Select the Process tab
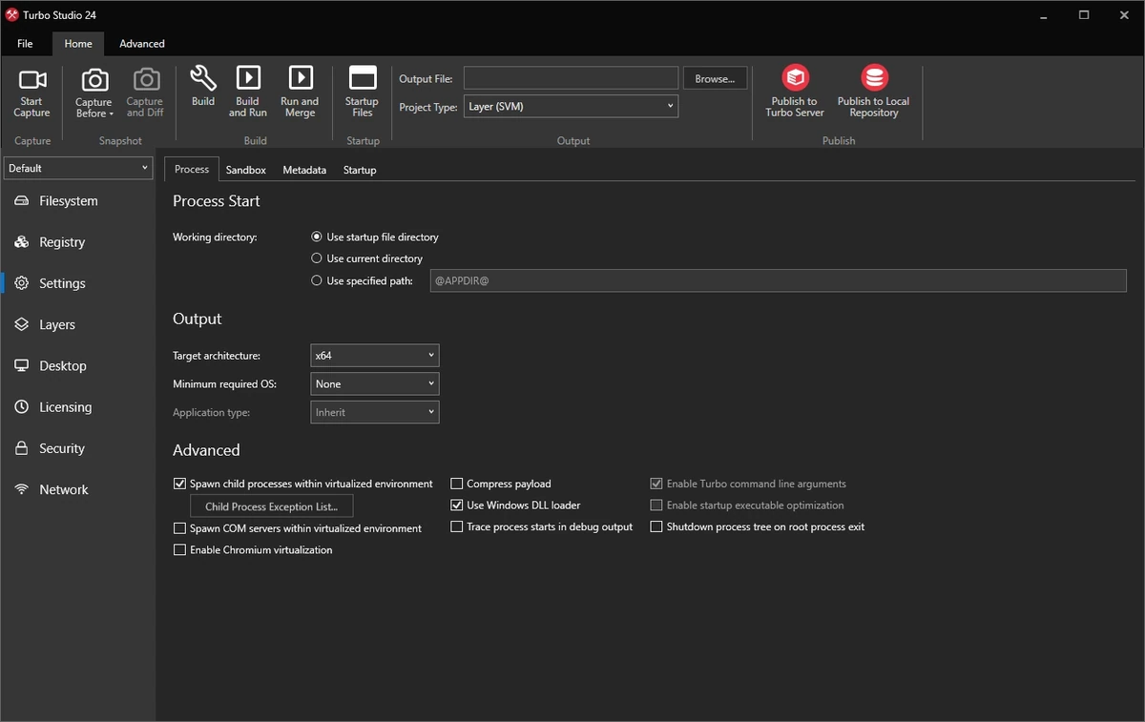 coord(192,169)
